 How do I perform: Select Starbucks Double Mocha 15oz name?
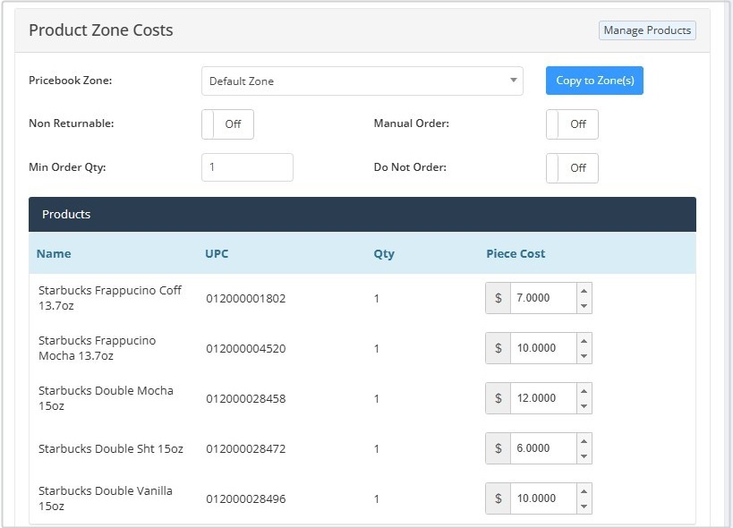tap(107, 398)
